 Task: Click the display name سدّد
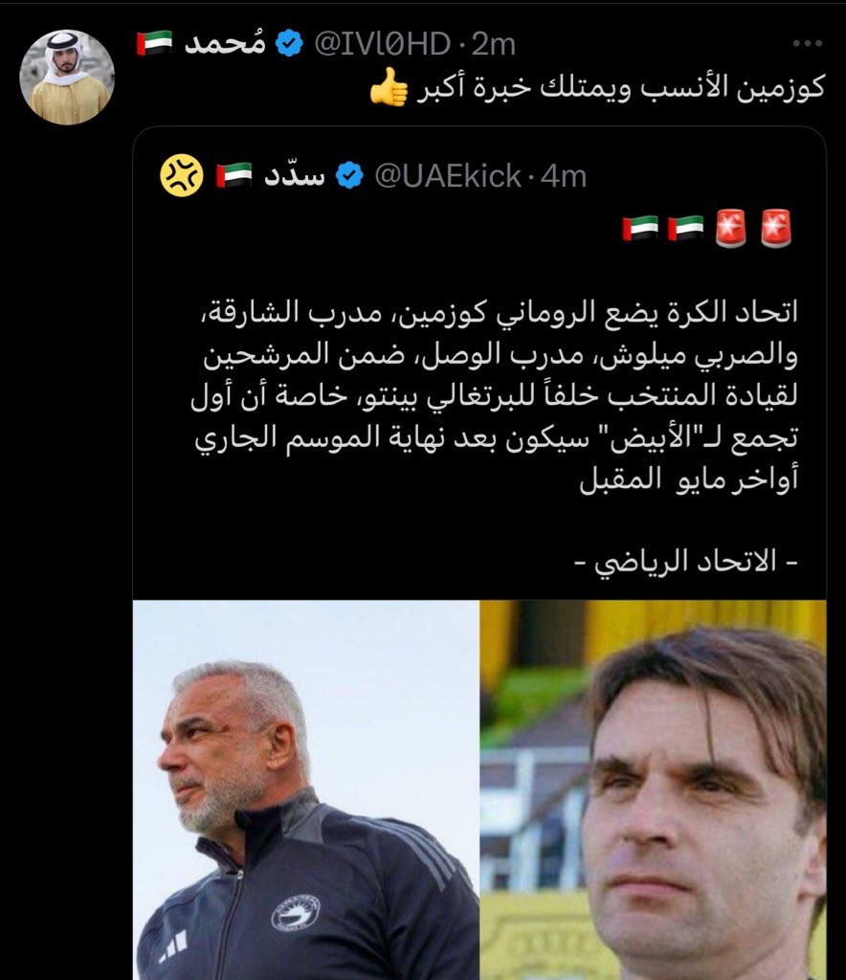pyautogui.click(x=295, y=175)
